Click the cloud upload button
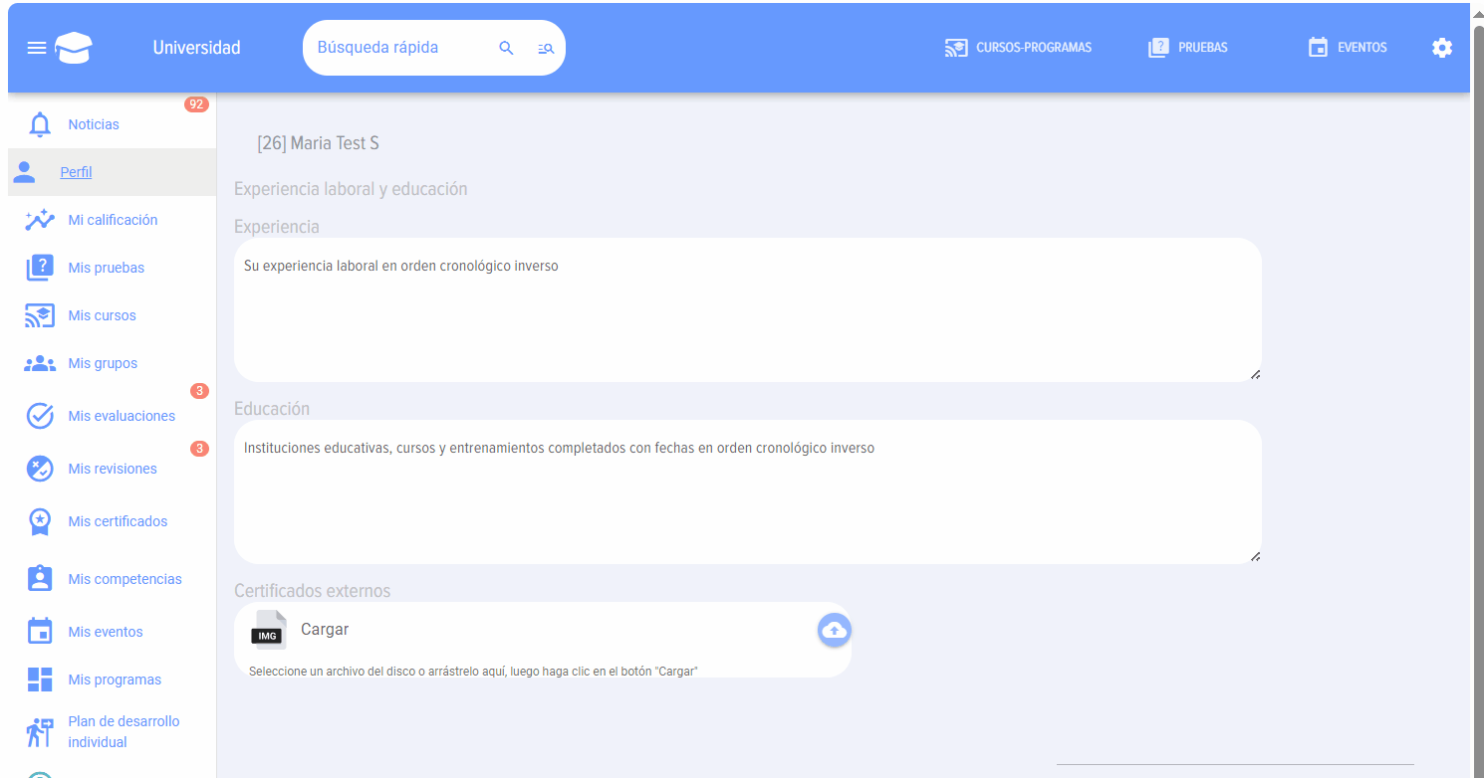 (x=835, y=630)
